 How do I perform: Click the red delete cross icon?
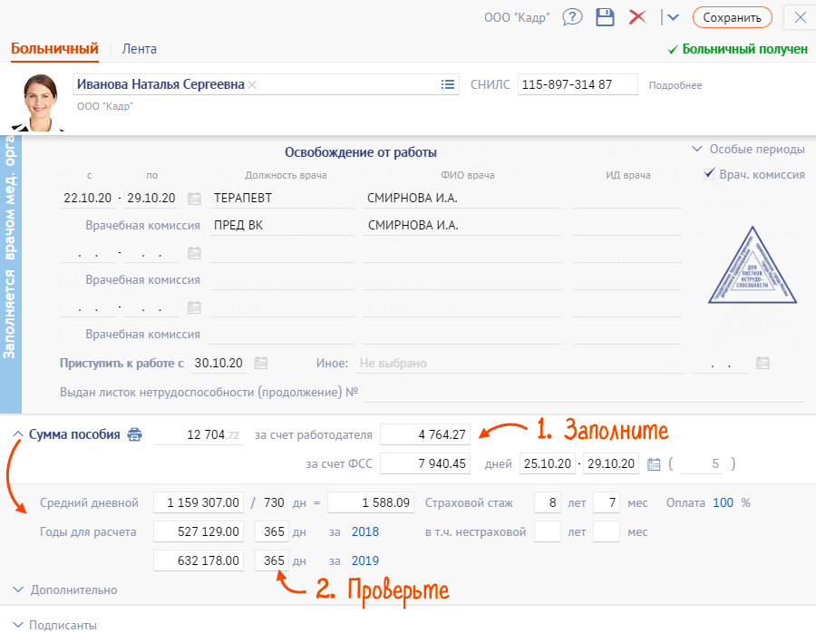point(637,17)
